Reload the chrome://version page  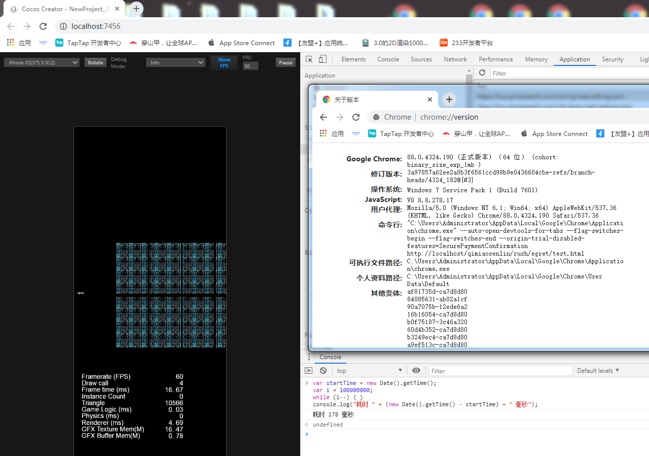(356, 117)
